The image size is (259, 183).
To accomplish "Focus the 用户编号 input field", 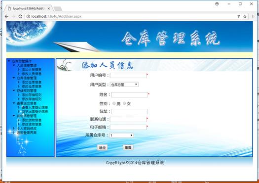I will 128,75.
